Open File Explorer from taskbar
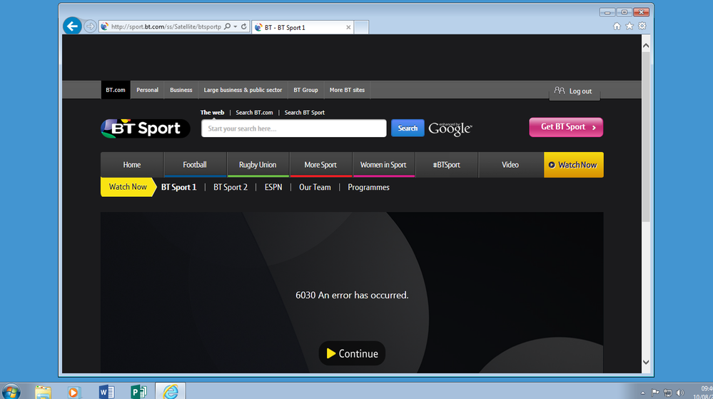 44,392
